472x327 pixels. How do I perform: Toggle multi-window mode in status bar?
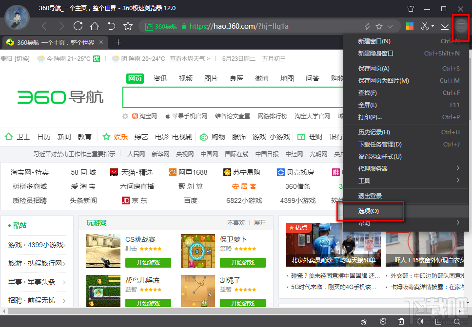point(438,322)
